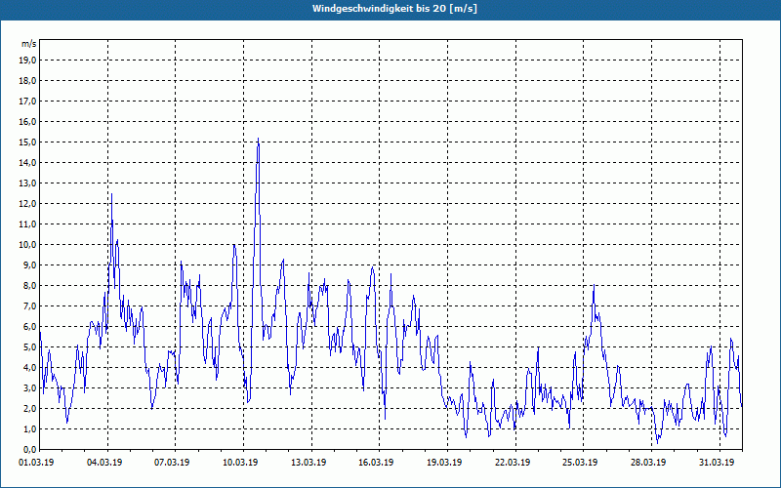Click the y-axis label '17,0'
The width and height of the screenshot is (781, 488).
[27, 102]
